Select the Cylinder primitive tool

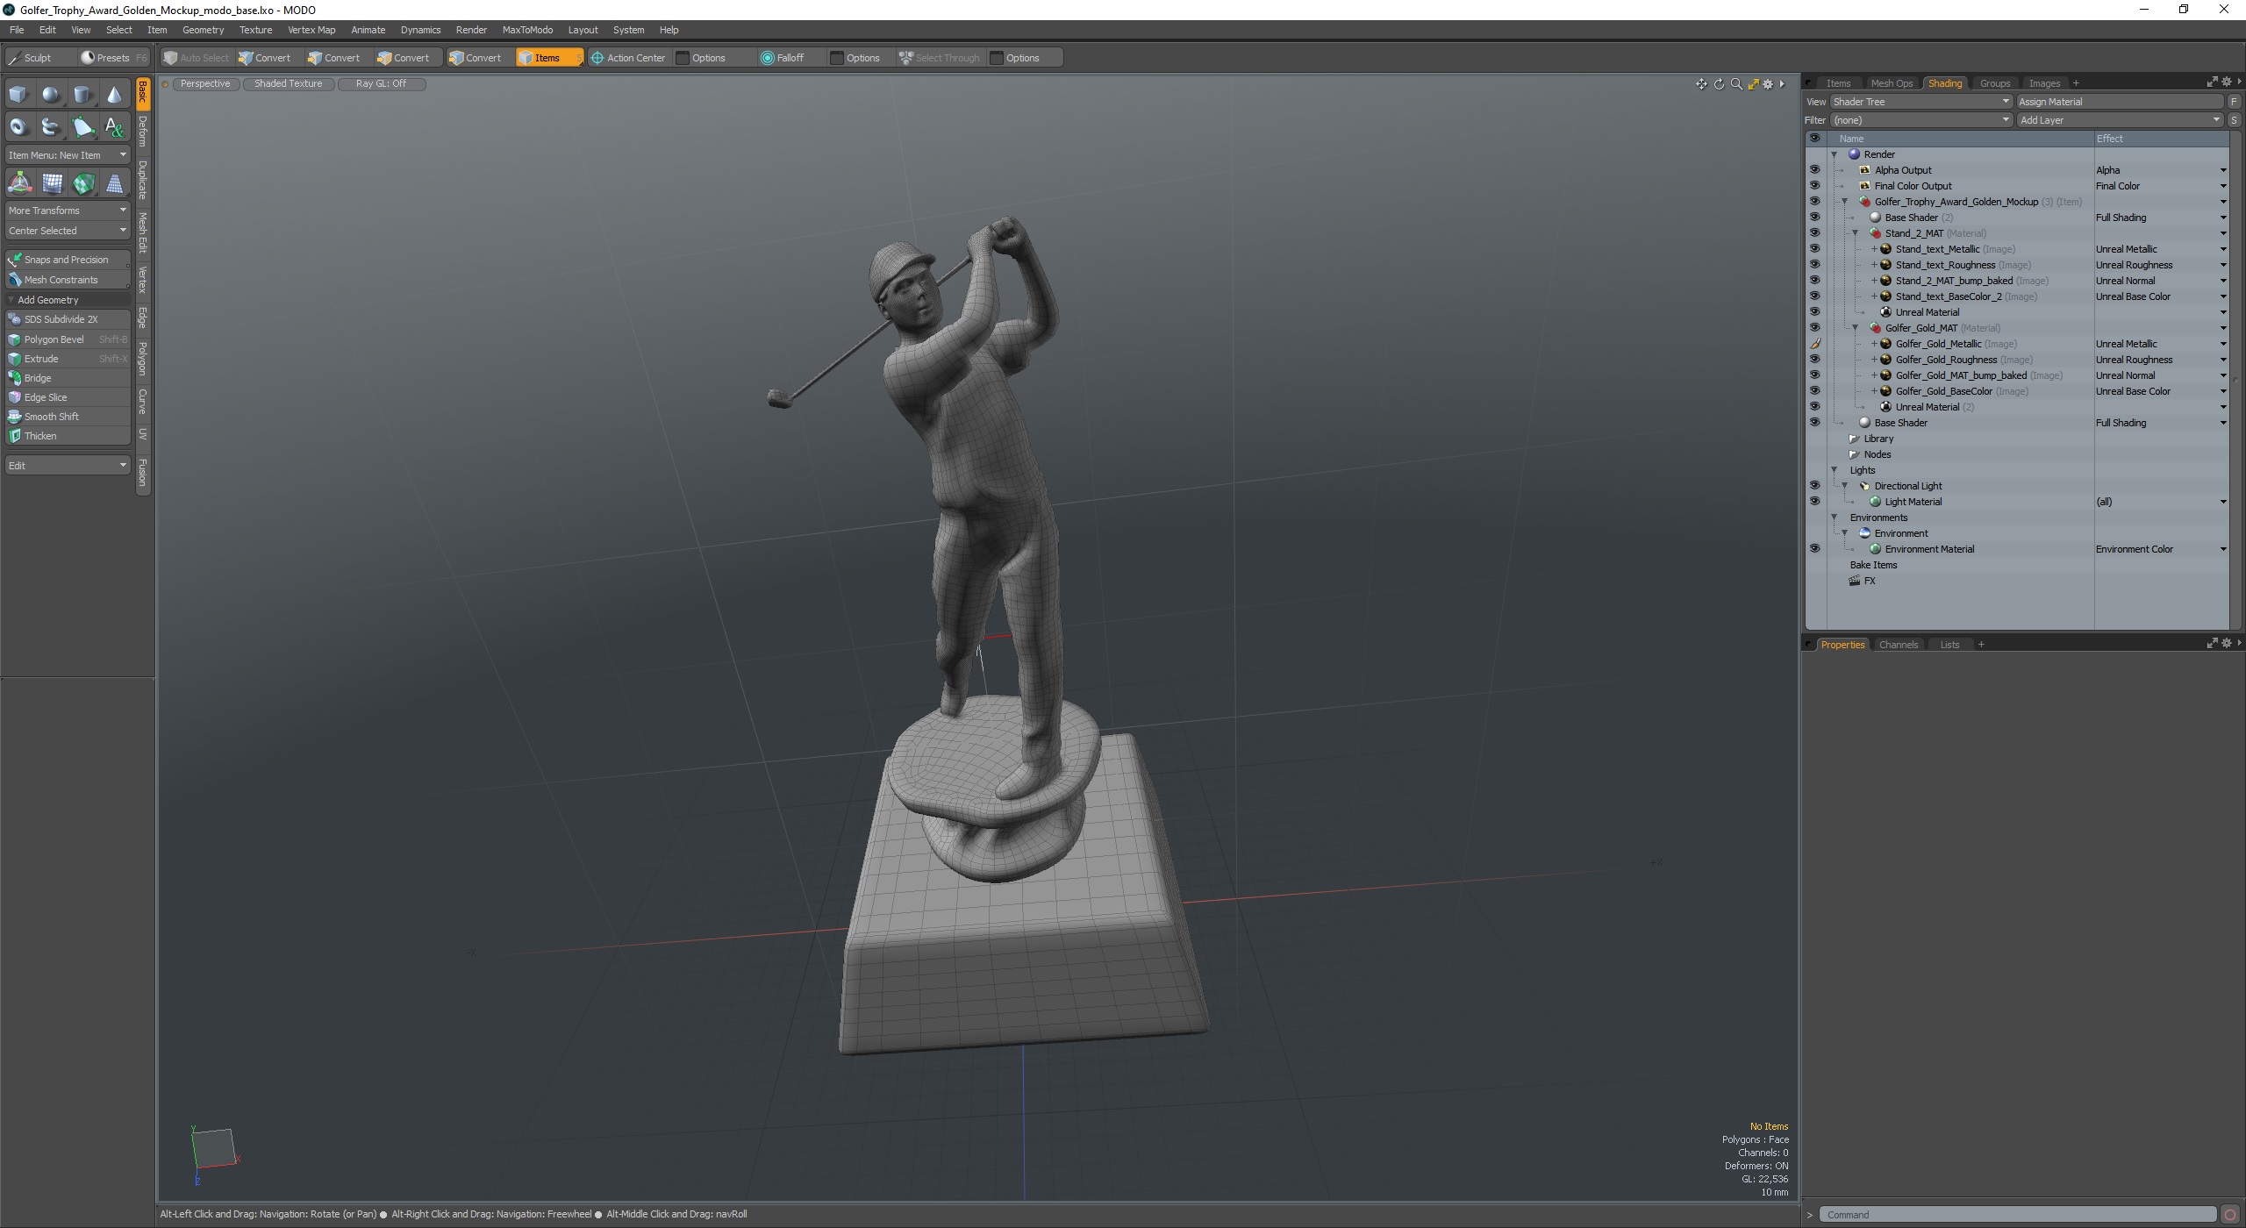pos(82,95)
